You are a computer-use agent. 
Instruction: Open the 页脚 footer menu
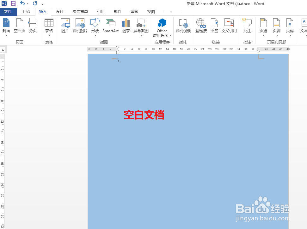click(277, 27)
